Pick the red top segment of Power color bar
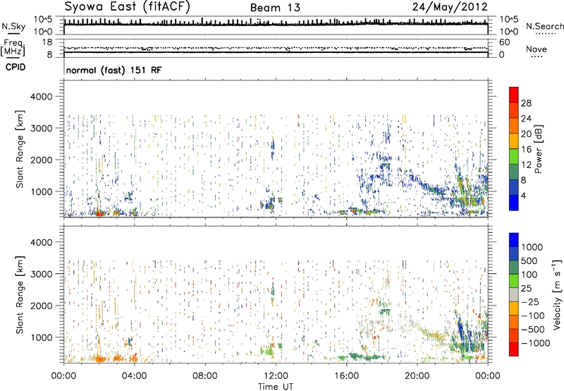This screenshot has width=564, height=391. (514, 95)
